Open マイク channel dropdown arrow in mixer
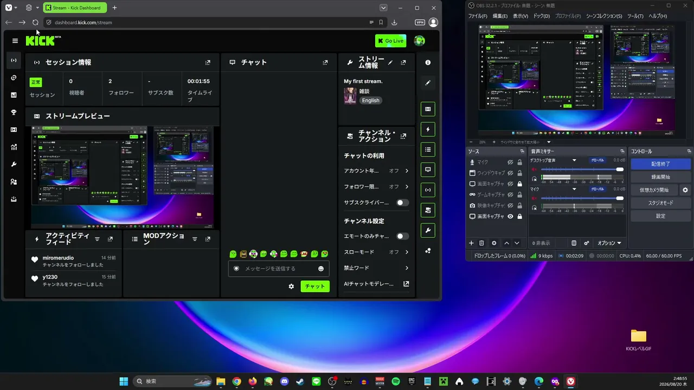The width and height of the screenshot is (694, 390). coord(574,189)
